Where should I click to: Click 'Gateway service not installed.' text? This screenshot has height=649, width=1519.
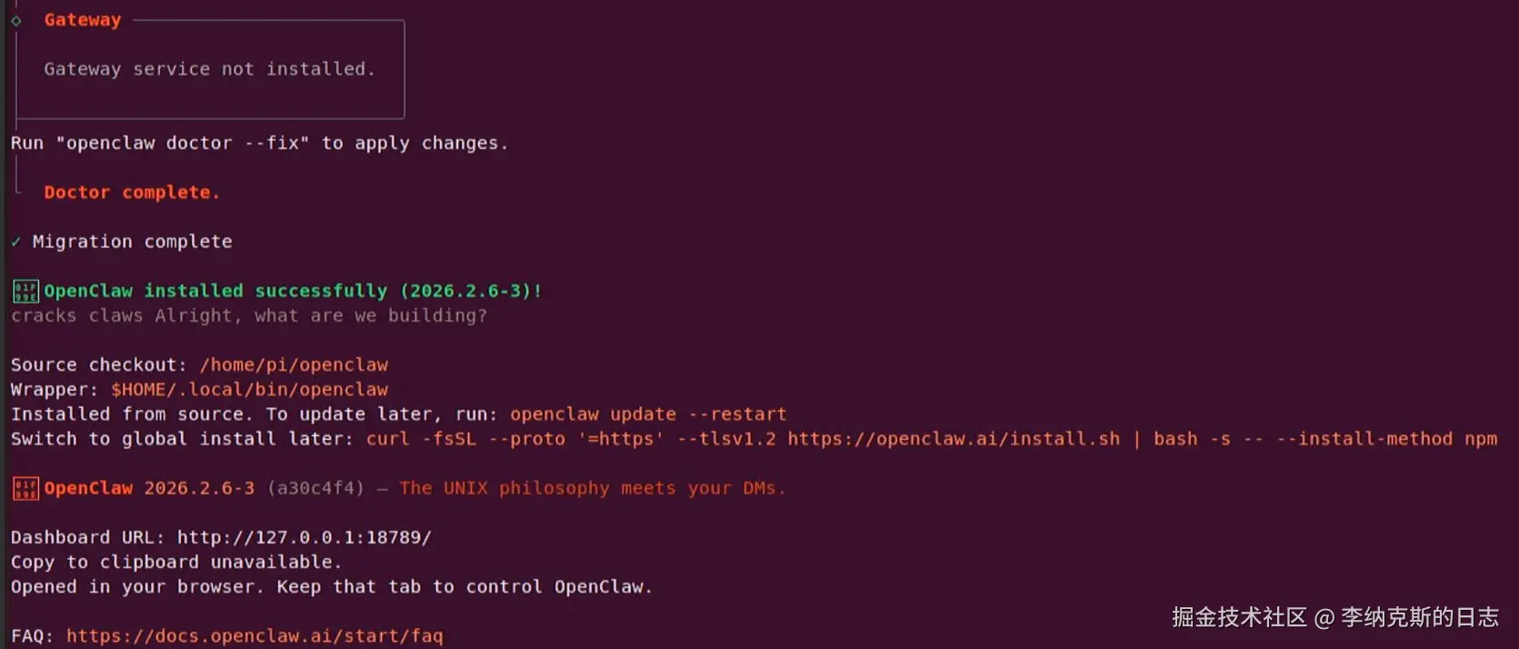click(x=209, y=69)
